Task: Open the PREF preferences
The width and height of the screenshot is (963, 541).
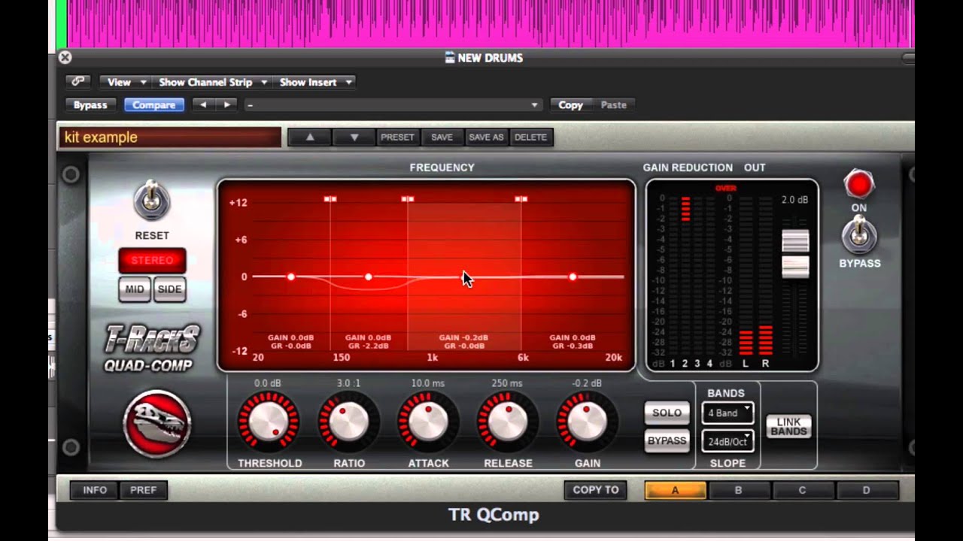Action: [143, 490]
